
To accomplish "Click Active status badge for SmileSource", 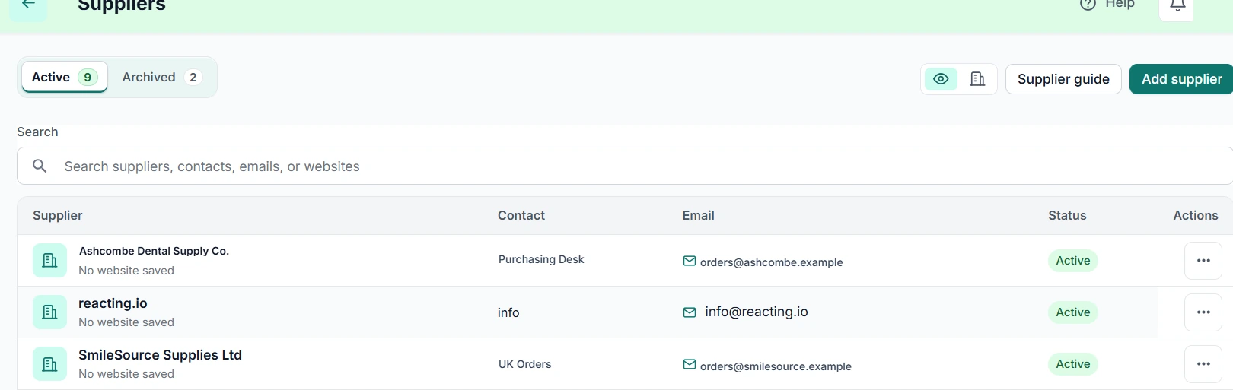I will [x=1072, y=364].
